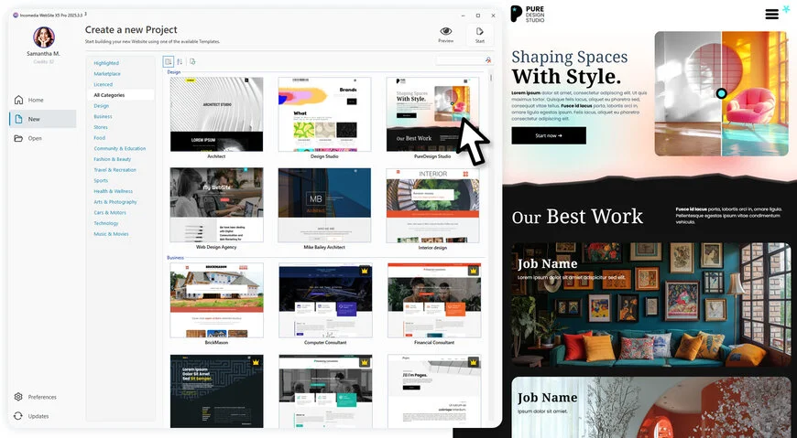Viewport: 797px width, 438px height.
Task: Select the Web Design Agency template
Action: point(216,205)
